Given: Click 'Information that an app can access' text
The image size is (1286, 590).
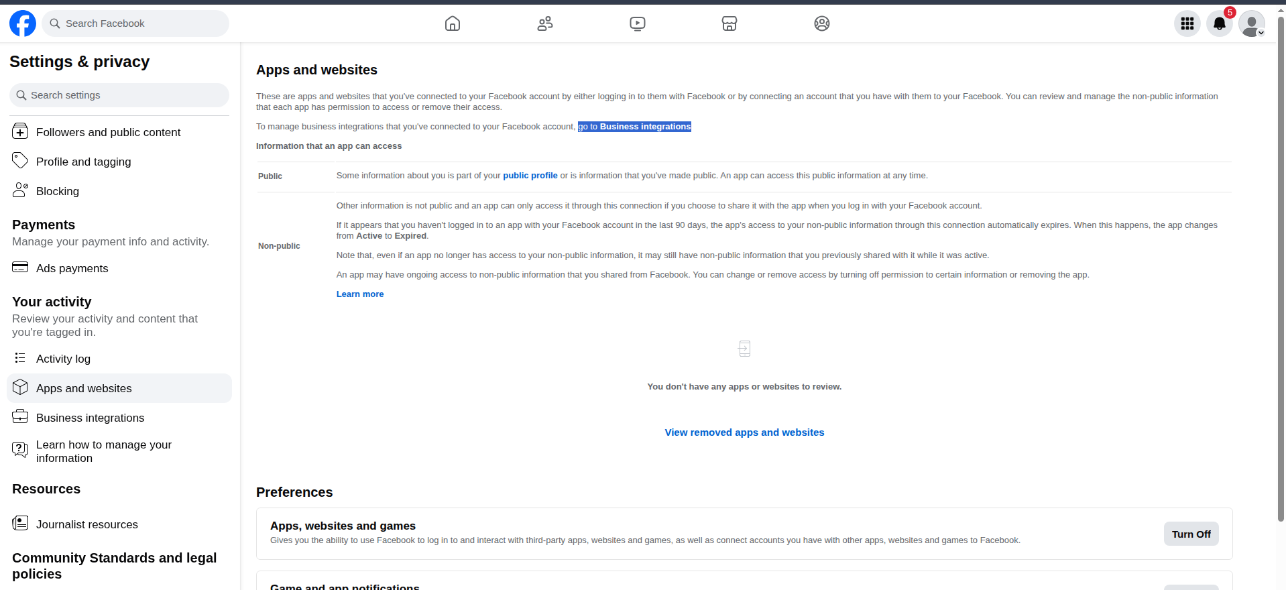Looking at the screenshot, I should [329, 146].
